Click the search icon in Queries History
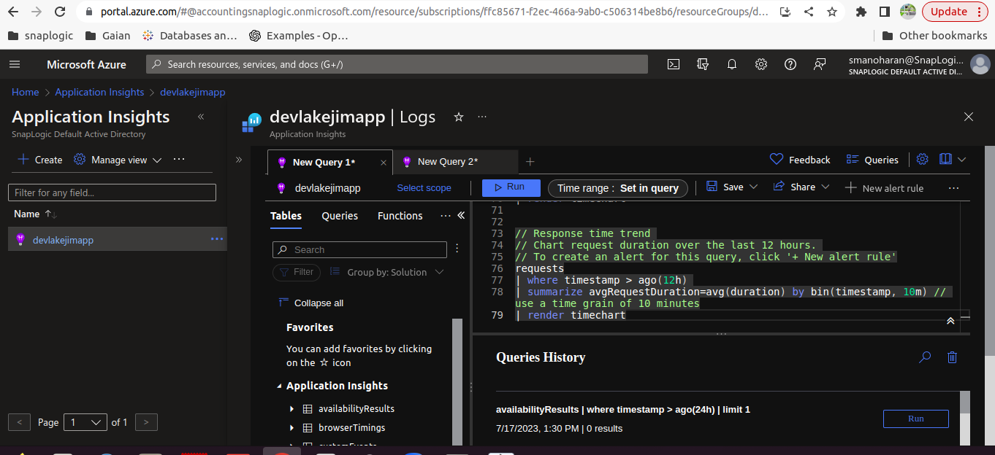Image resolution: width=995 pixels, height=455 pixels. [x=925, y=357]
